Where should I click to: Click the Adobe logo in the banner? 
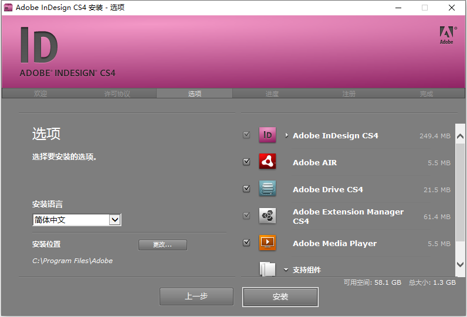tap(448, 35)
